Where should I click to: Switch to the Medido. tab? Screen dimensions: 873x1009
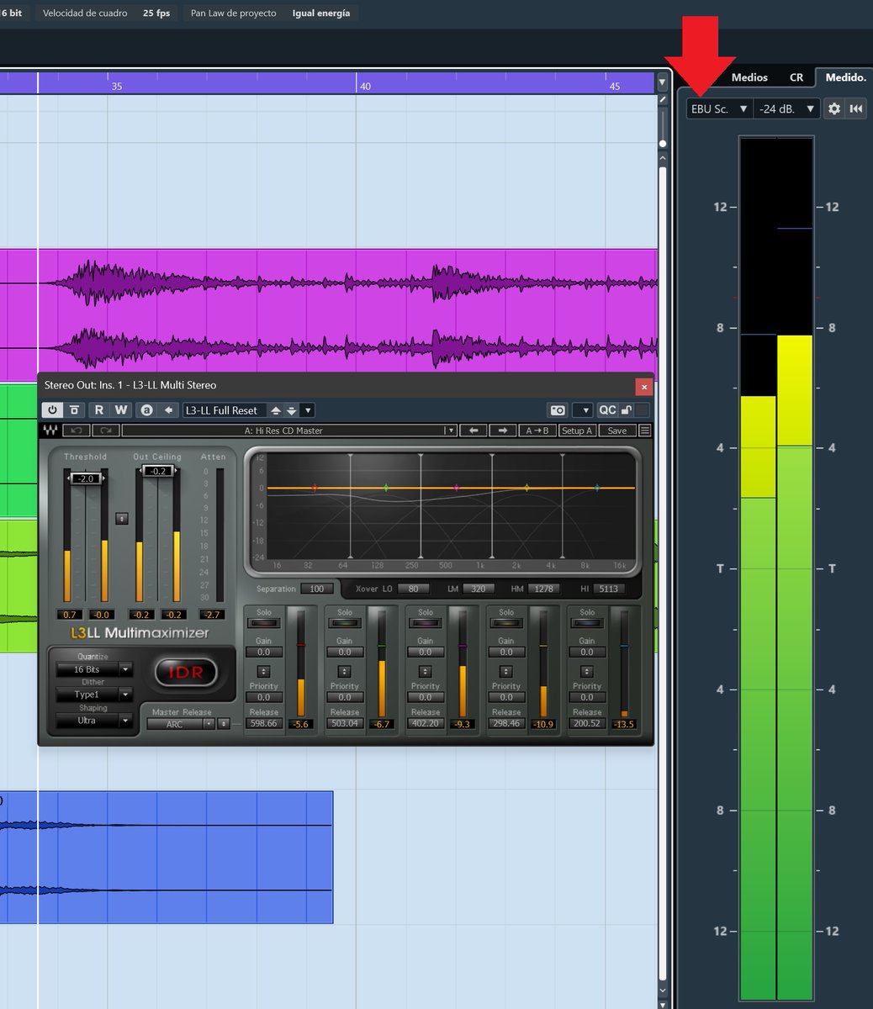point(844,77)
